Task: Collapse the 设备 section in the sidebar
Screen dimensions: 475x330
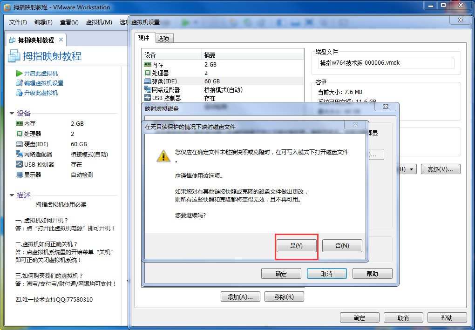Action: click(12, 113)
